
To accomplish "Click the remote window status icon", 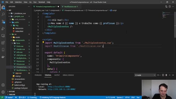I will (2, 97).
